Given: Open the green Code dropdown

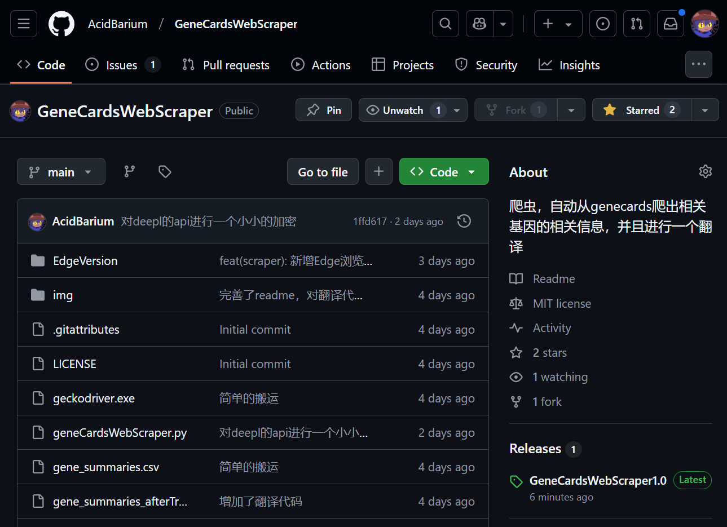Looking at the screenshot, I should [x=444, y=171].
